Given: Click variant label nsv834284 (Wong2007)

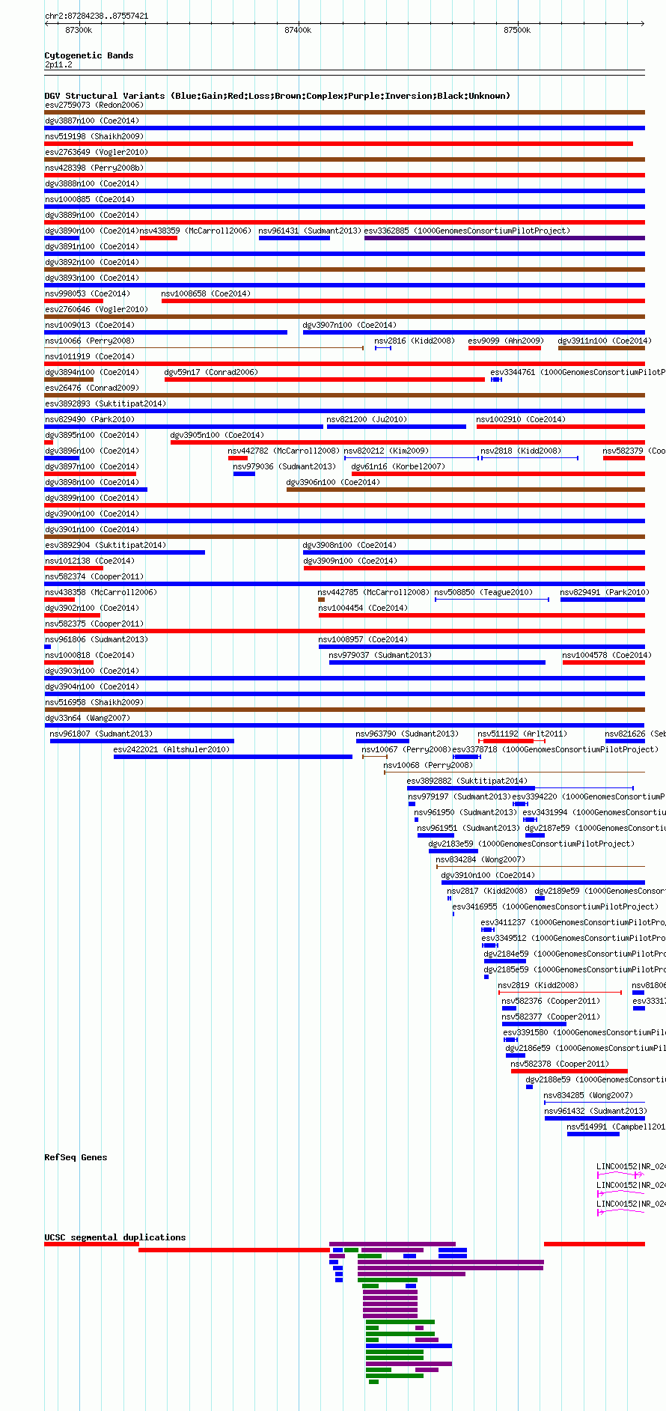Looking at the screenshot, I should click(480, 859).
